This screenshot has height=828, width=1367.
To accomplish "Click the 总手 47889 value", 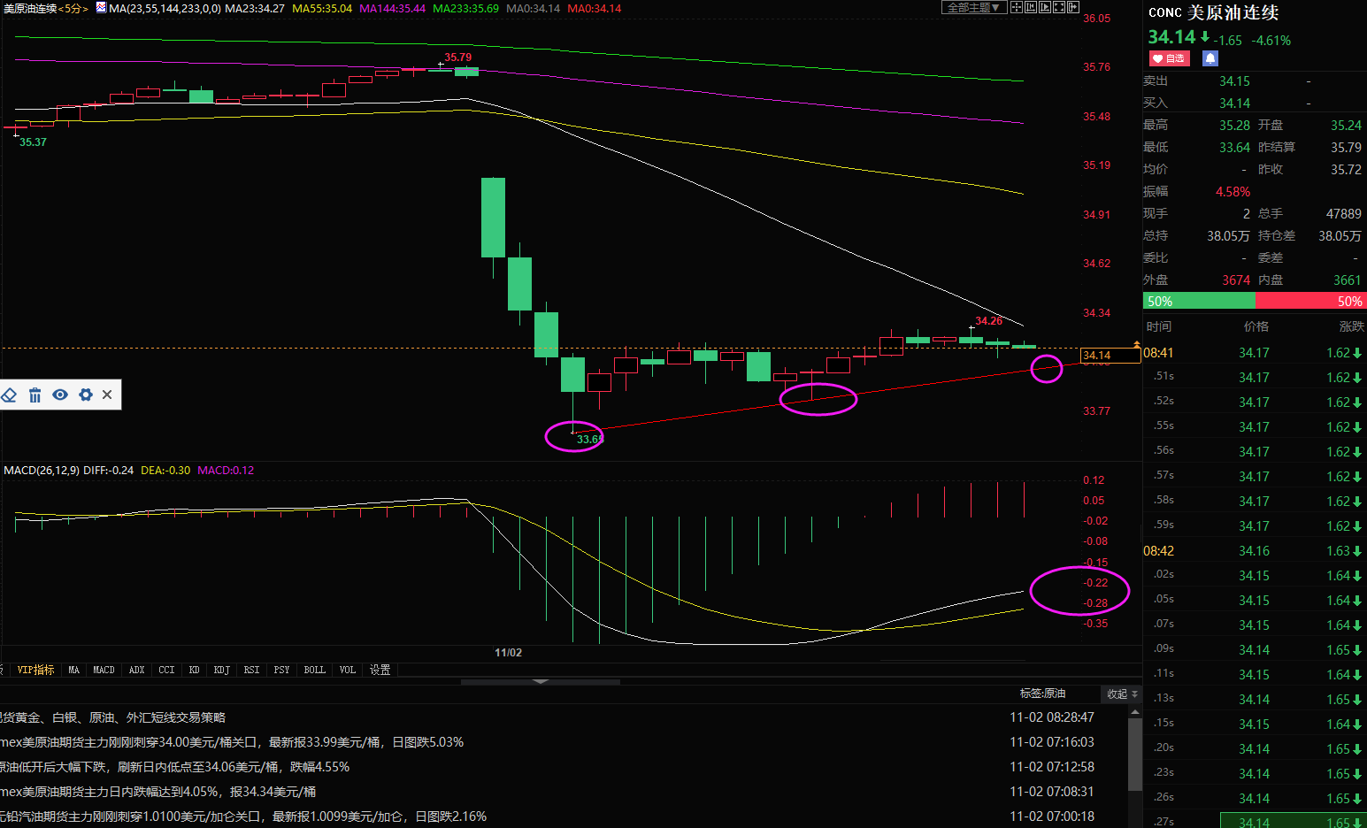I will pyautogui.click(x=1343, y=214).
